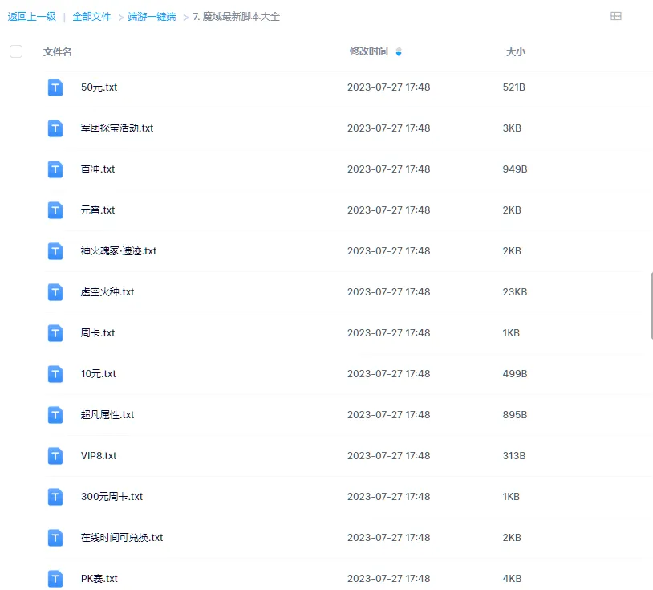The width and height of the screenshot is (653, 590).
Task: Open the 虚空火种.txt file
Action: (107, 291)
